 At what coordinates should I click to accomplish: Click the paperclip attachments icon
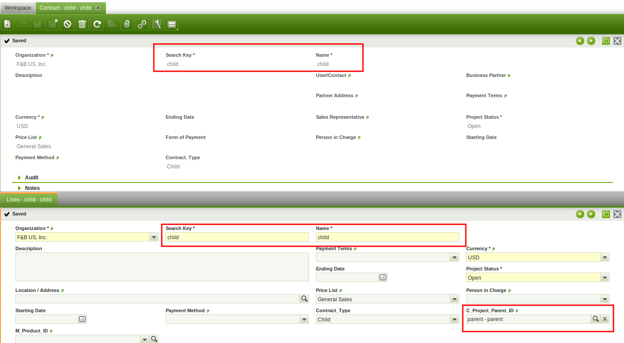click(x=127, y=24)
